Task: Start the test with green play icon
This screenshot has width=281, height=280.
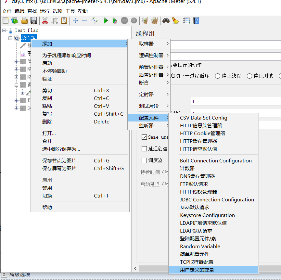Action: [106, 20]
